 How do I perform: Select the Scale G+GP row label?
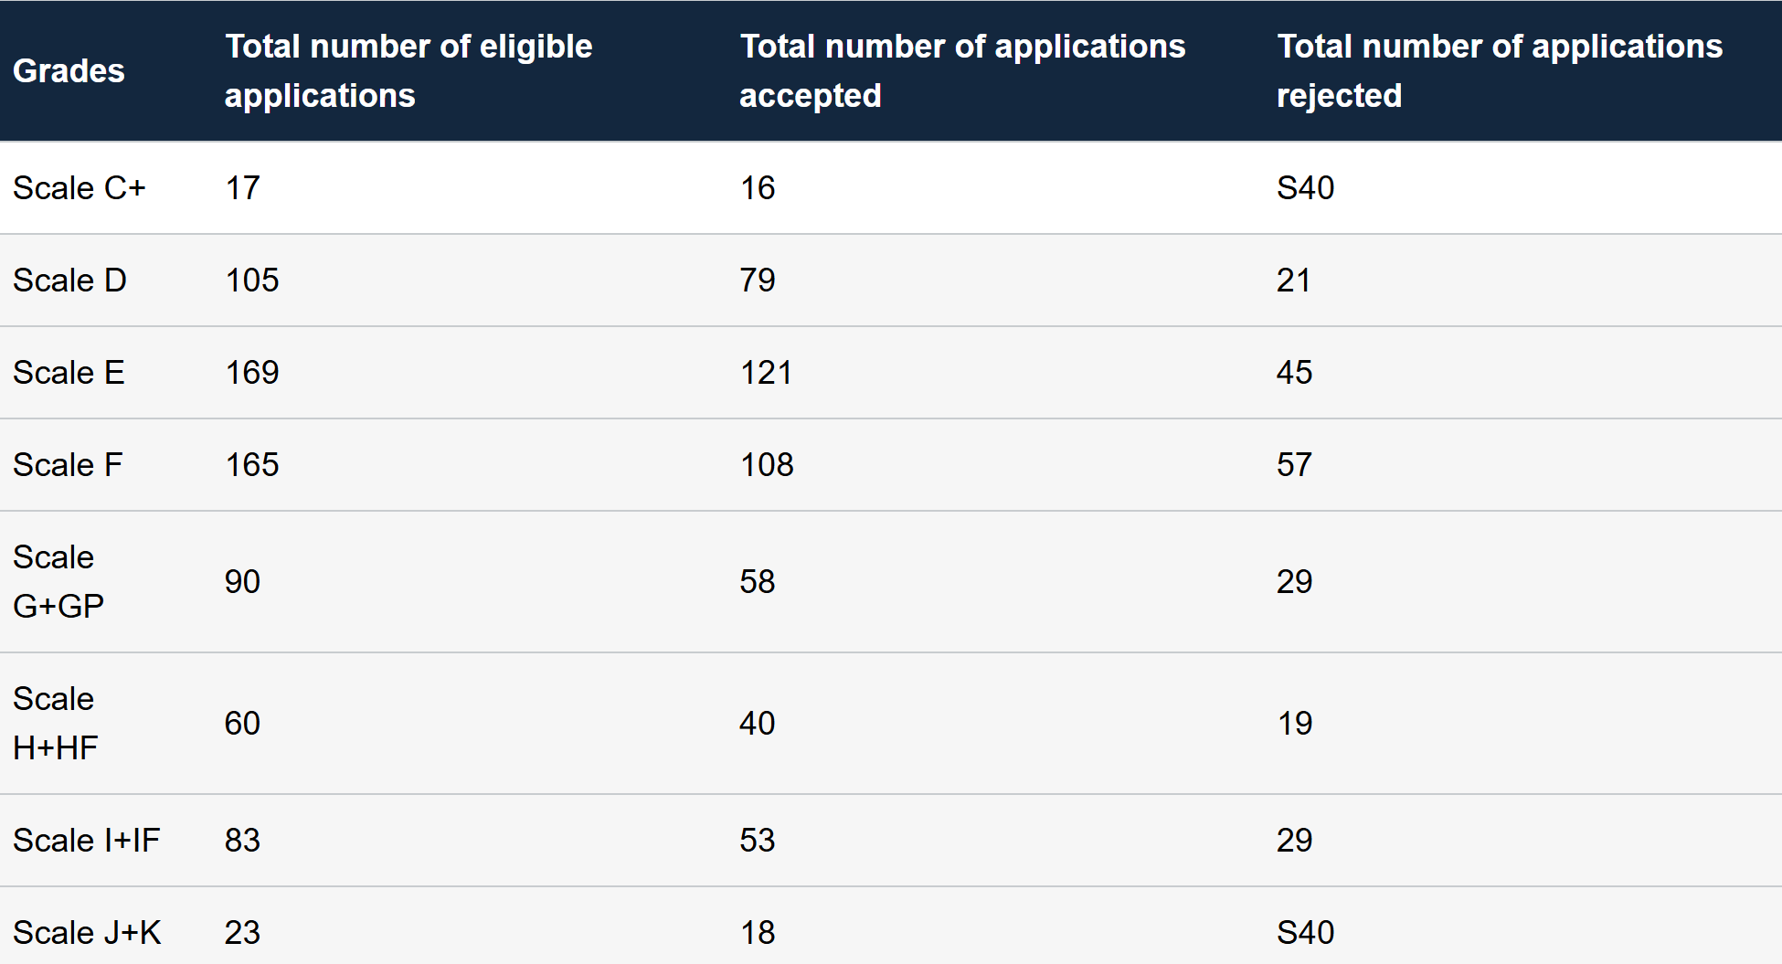[58, 582]
